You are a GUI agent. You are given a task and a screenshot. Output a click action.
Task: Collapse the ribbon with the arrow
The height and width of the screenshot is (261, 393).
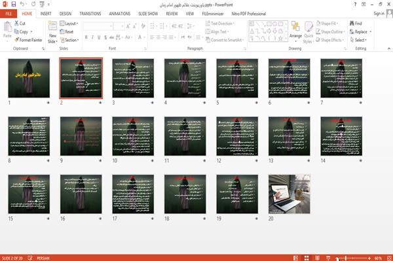pos(388,48)
